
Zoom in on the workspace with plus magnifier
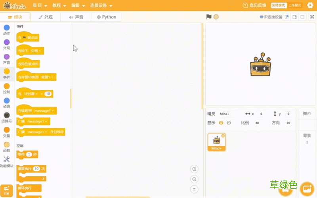194,169
